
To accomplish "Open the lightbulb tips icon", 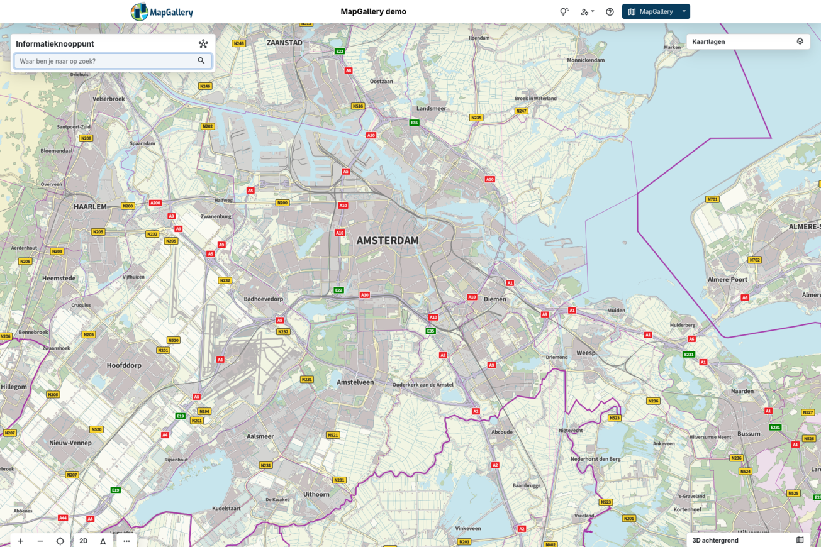I will tap(564, 11).
